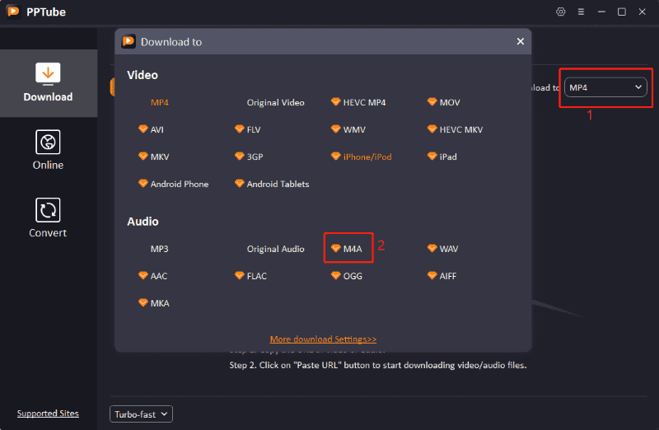The image size is (659, 430).
Task: Open the Turbo-fast speed dropdown
Action: coord(141,414)
